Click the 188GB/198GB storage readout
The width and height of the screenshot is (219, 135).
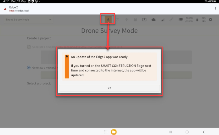click(x=189, y=20)
